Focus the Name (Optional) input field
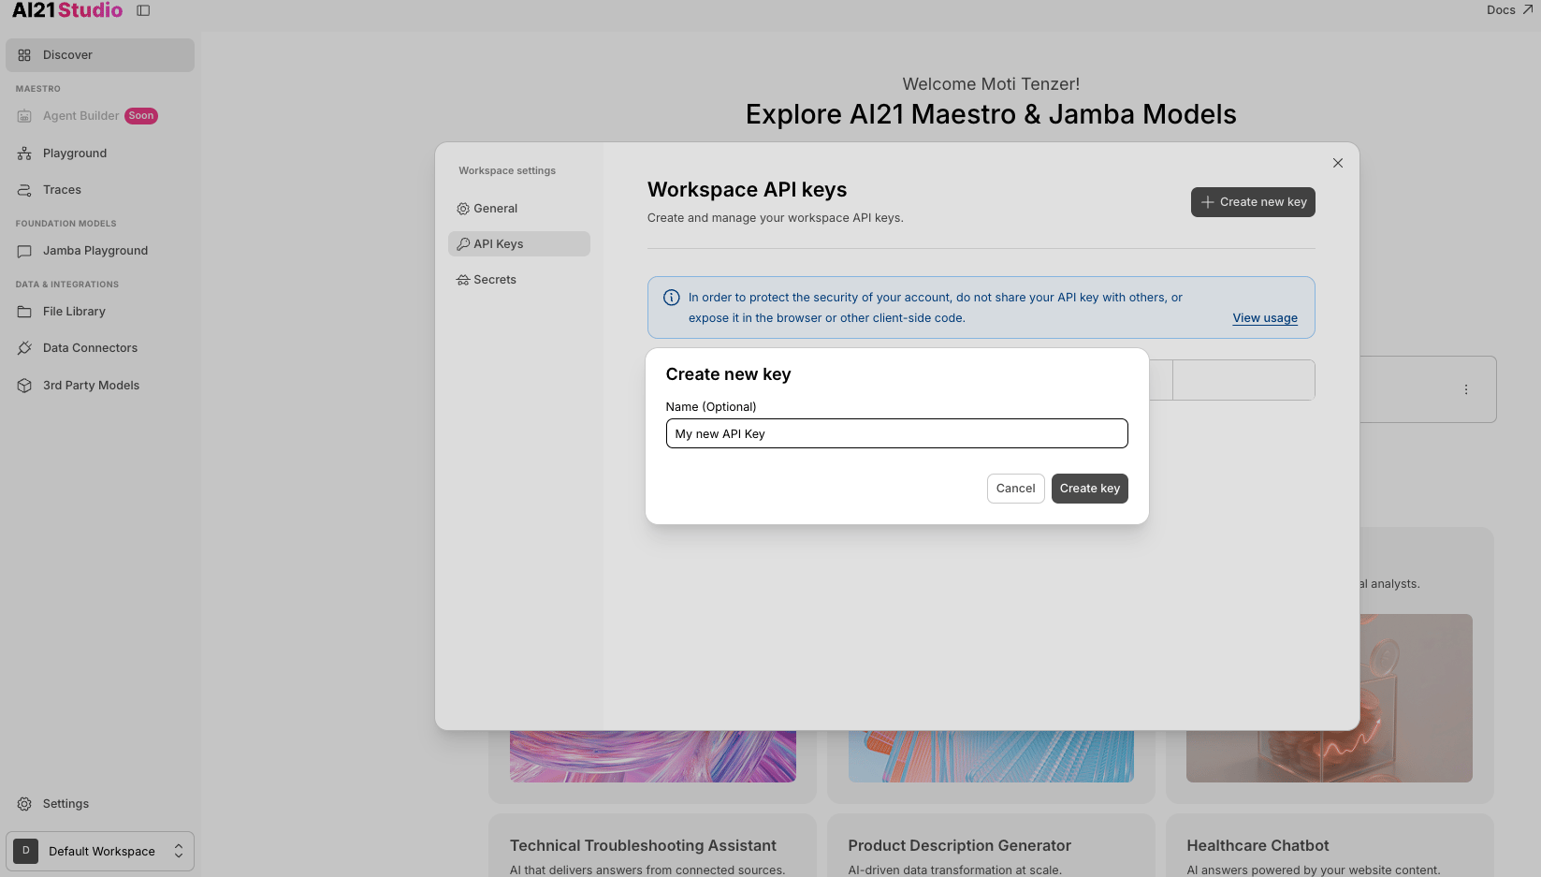This screenshot has height=877, width=1541. tap(896, 433)
